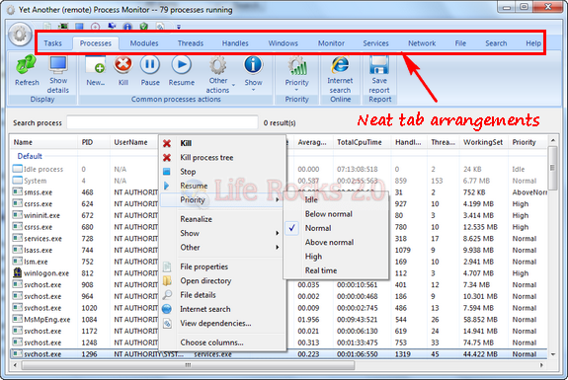Click green shield quick-access toolbar icon
The image size is (568, 380).
(144, 27)
